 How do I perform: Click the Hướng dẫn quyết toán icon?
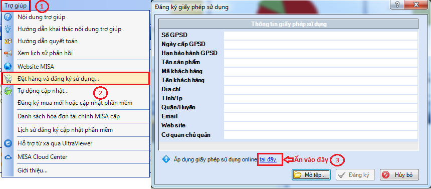pos(8,41)
